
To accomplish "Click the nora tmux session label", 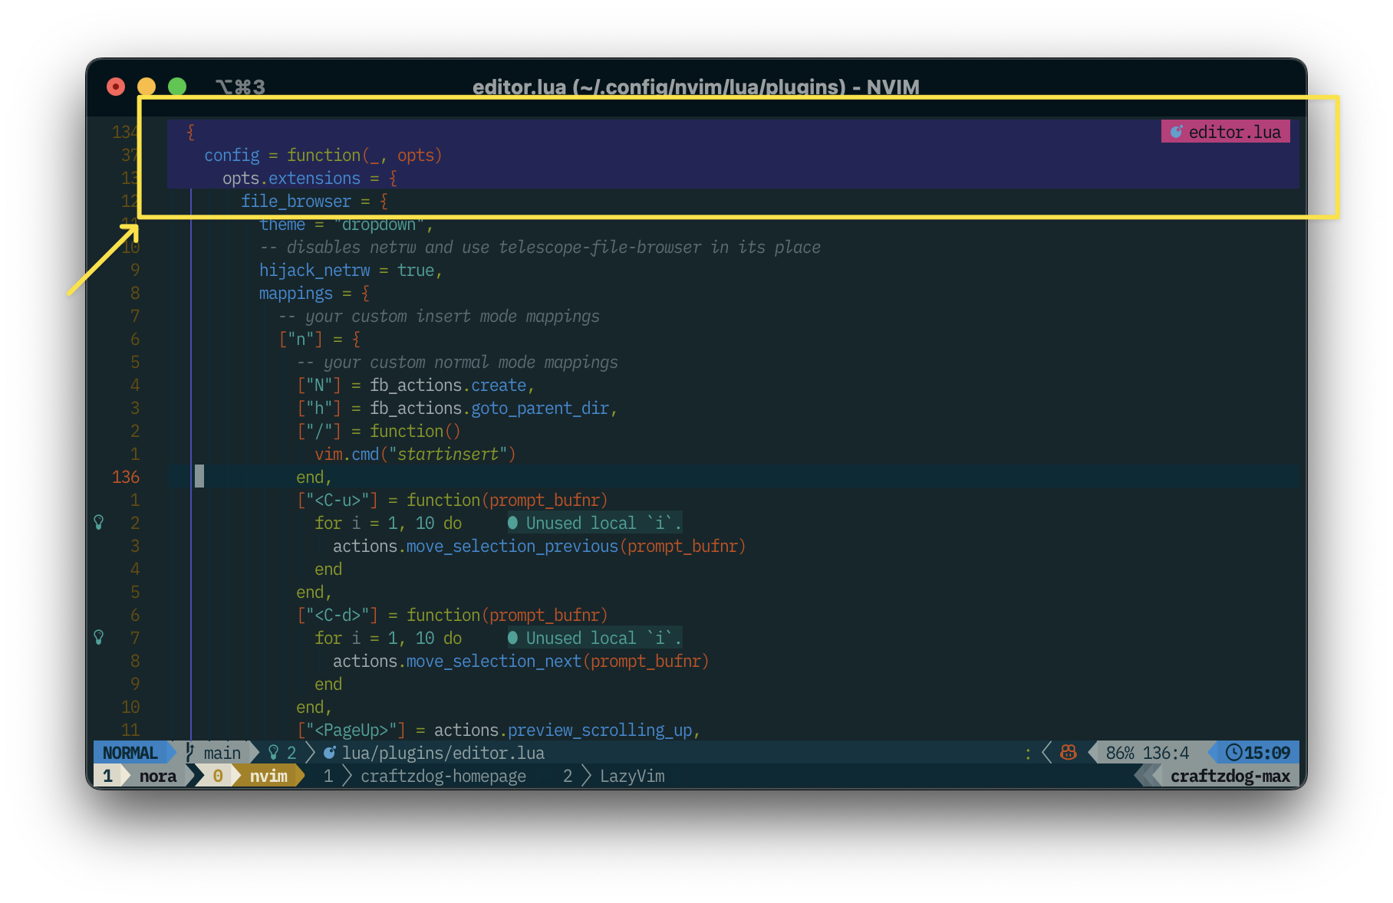I will click(x=157, y=776).
